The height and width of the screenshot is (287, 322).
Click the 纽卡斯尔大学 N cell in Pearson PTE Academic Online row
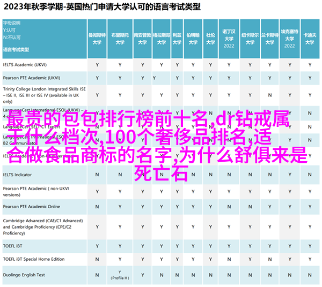pos(250,207)
